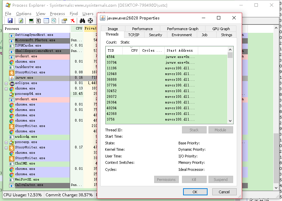Screen dimensions: 282x201
Task: Open the File menu
Action: tap(8, 14)
